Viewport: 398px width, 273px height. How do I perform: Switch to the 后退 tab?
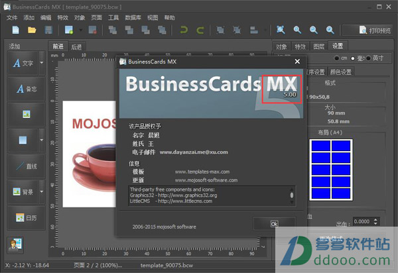76,47
